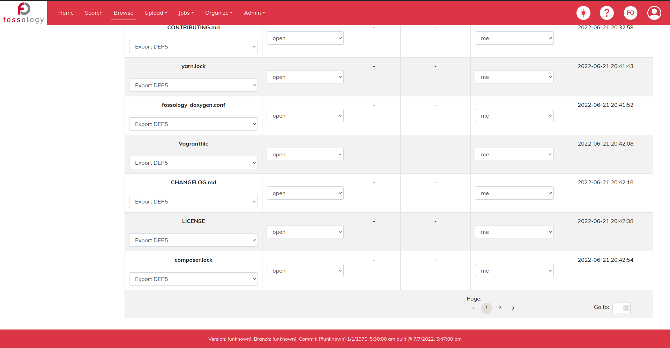Open Export DEP5 dropdown for LICENSE
Screen dimensions: 670x348
[193, 240]
